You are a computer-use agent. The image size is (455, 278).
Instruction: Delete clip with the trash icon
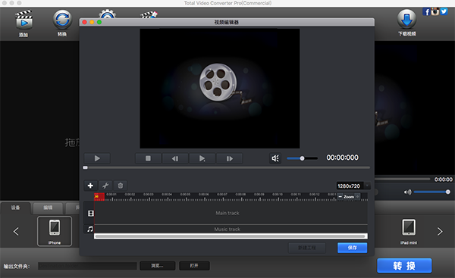[x=121, y=186]
